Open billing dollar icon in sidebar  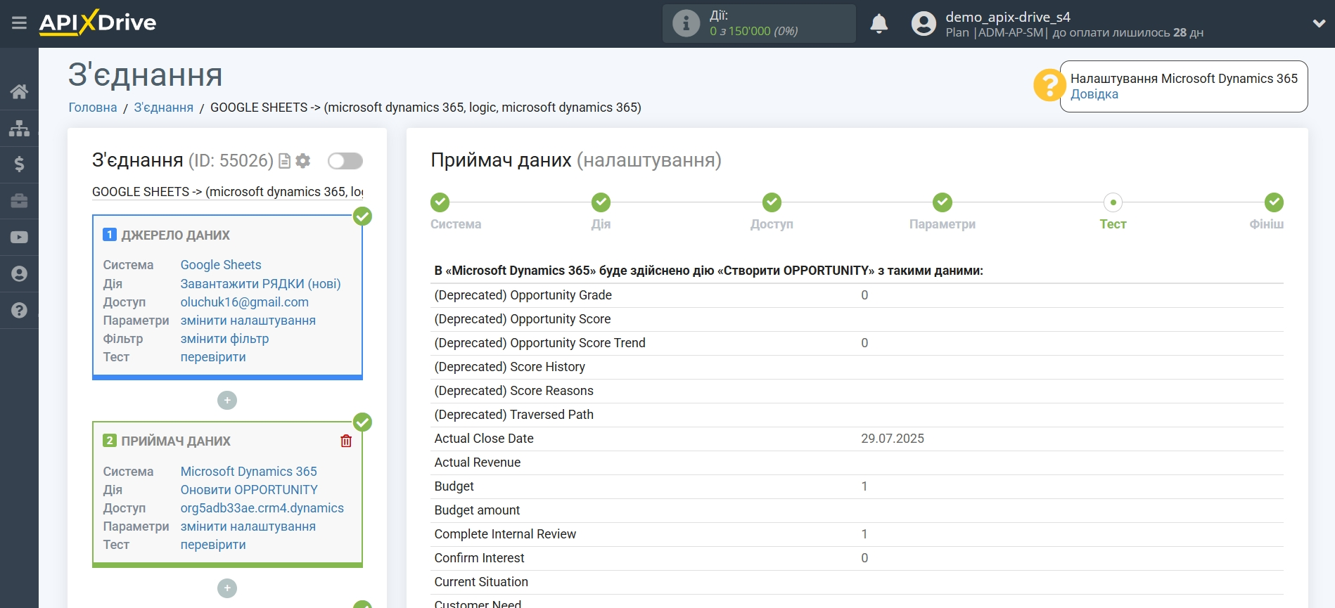pyautogui.click(x=19, y=164)
